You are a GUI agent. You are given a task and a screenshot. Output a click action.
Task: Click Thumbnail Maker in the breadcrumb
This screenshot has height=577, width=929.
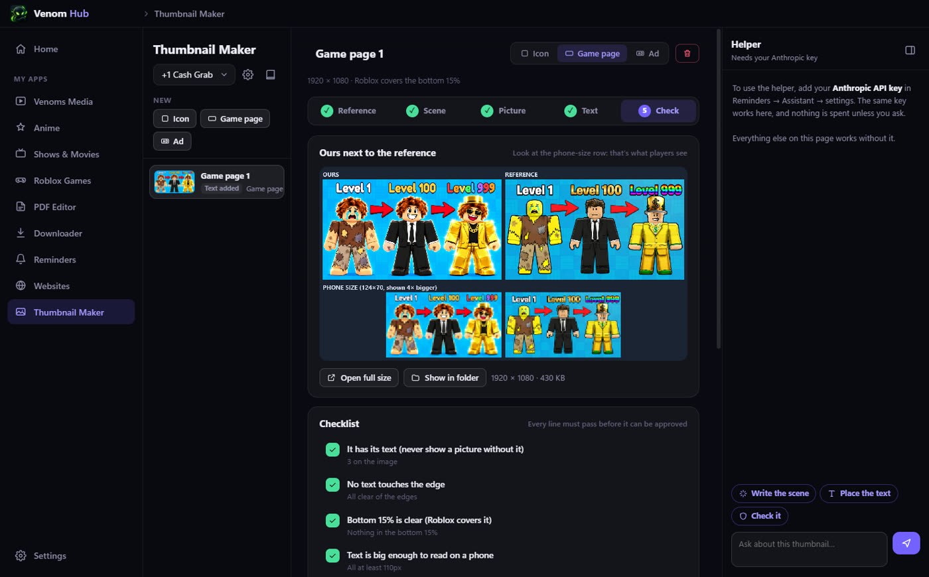(x=189, y=14)
